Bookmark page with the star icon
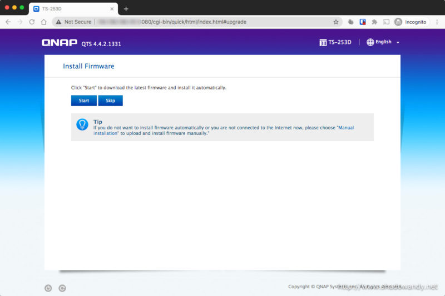This screenshot has width=445, height=296. coord(336,22)
